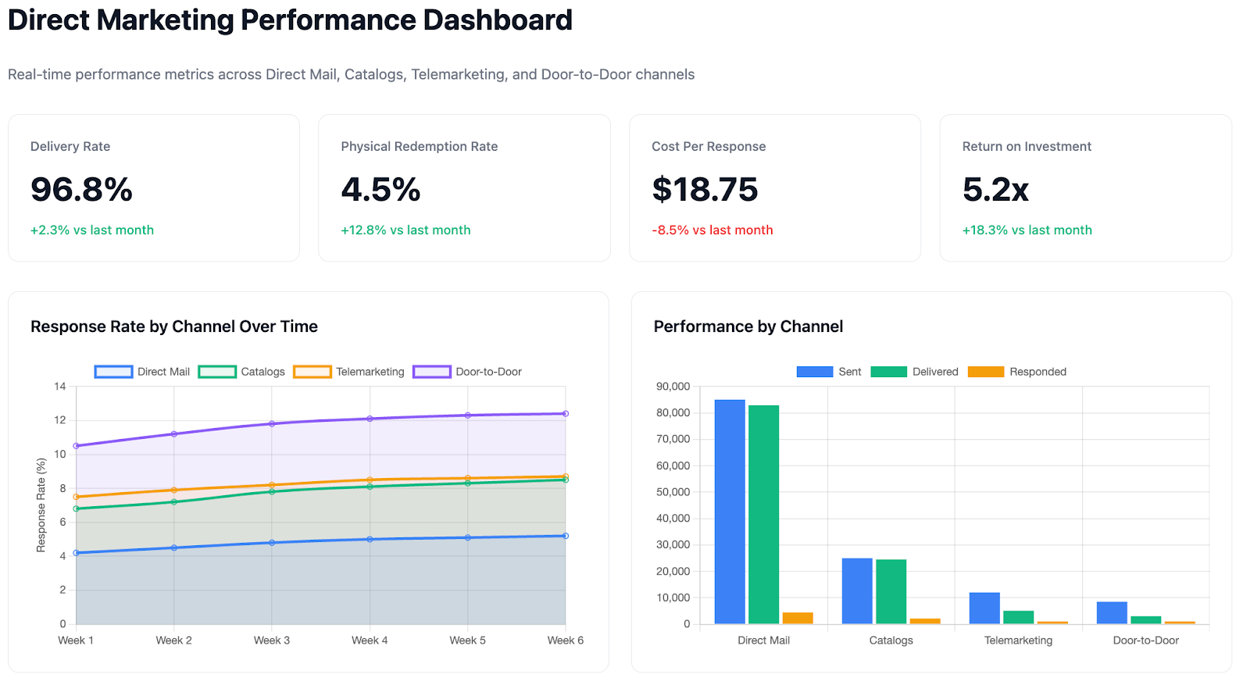Click Door-to-Door data point at Week 1
The height and width of the screenshot is (685, 1250).
click(77, 446)
